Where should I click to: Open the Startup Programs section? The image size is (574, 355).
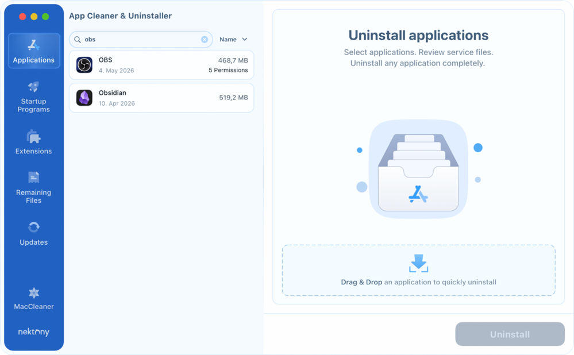pyautogui.click(x=34, y=97)
